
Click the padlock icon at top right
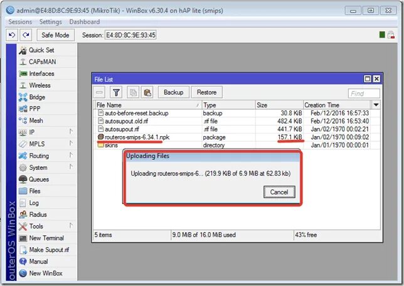click(391, 34)
